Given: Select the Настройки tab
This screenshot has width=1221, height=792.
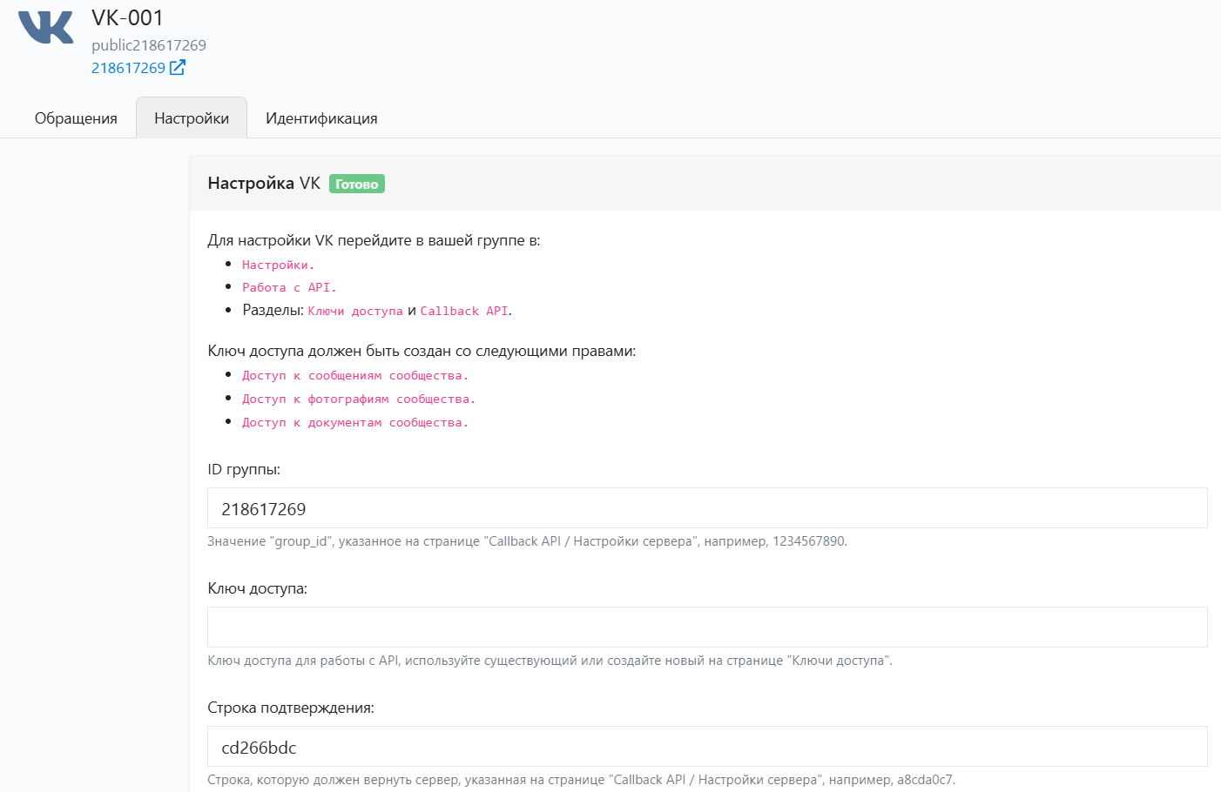Looking at the screenshot, I should pyautogui.click(x=192, y=118).
